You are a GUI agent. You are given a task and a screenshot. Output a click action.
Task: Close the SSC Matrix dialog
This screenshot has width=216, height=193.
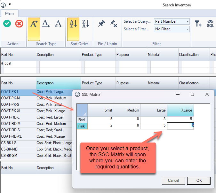(207, 94)
